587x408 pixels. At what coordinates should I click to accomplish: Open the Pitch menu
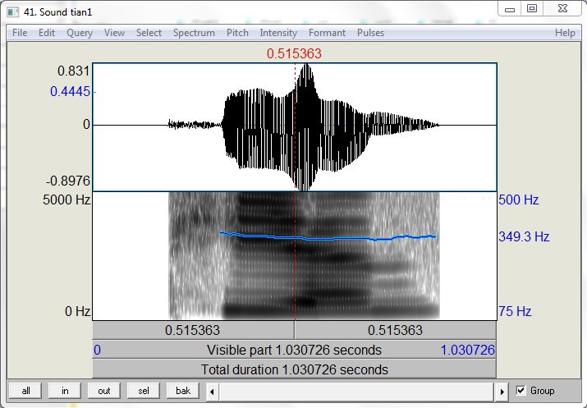coord(237,33)
